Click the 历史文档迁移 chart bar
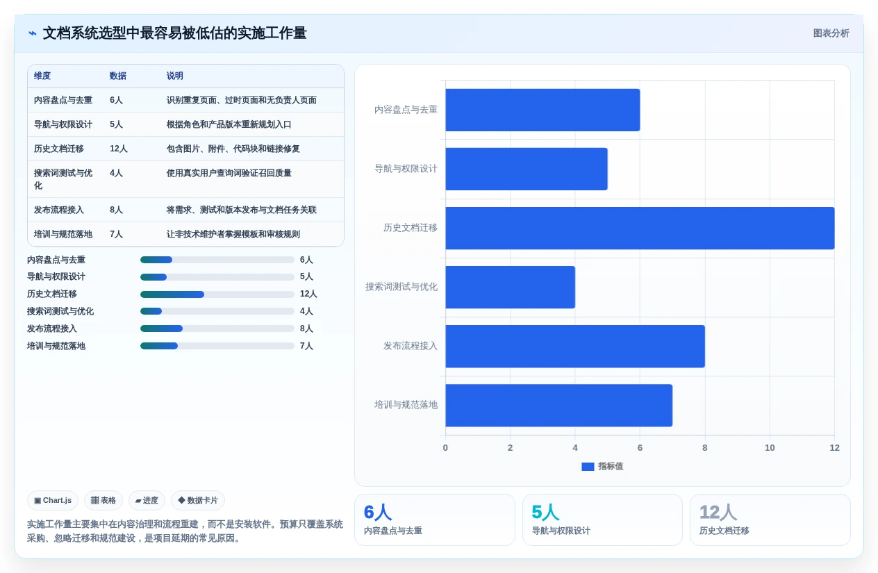The image size is (878, 573). [640, 228]
